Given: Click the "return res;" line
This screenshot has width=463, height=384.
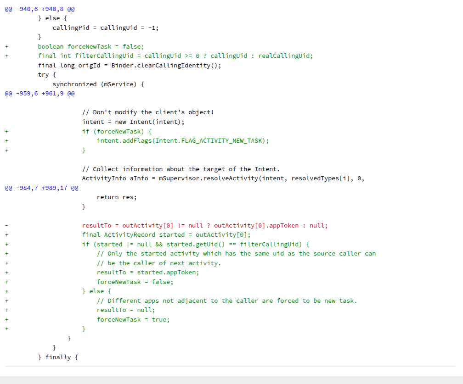Looking at the screenshot, I should (x=117, y=197).
